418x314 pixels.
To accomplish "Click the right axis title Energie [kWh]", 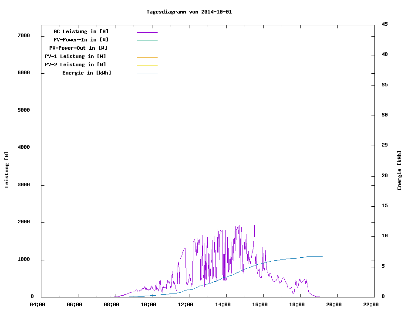I will (399, 170).
